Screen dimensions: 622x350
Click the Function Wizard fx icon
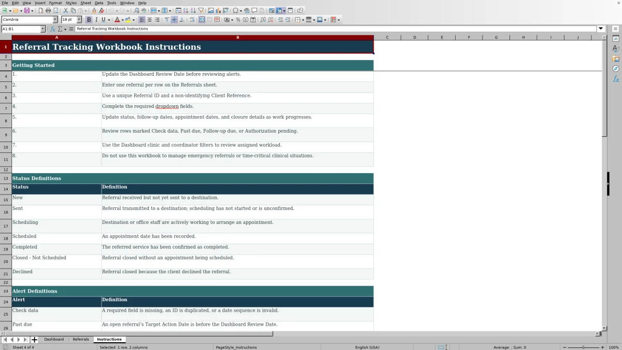pyautogui.click(x=53, y=29)
